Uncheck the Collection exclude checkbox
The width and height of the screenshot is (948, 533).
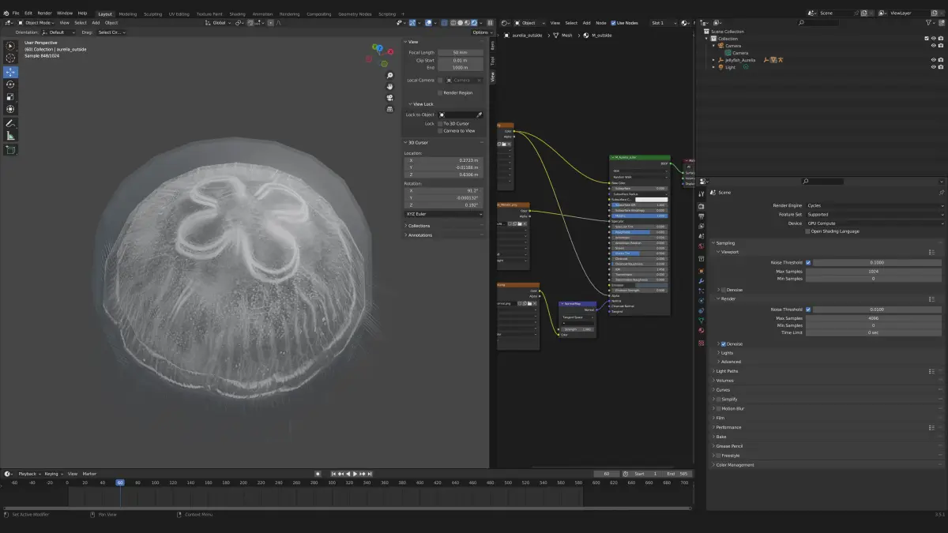click(x=927, y=39)
